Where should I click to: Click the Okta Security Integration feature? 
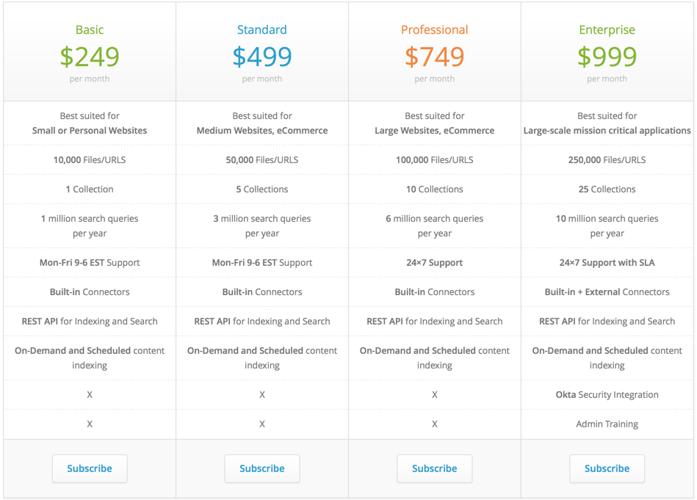click(607, 395)
